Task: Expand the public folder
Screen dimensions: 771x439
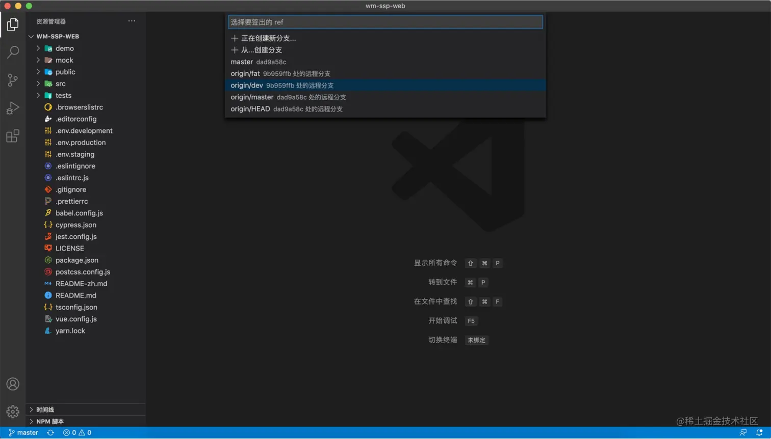Action: click(38, 72)
